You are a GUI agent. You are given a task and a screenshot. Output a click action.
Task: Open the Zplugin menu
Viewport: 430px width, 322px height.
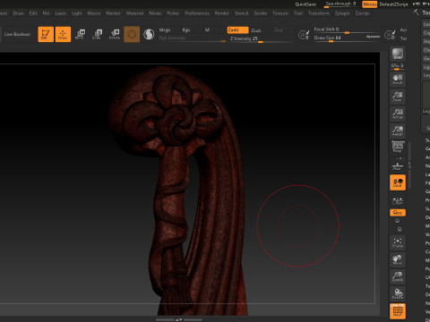(342, 13)
